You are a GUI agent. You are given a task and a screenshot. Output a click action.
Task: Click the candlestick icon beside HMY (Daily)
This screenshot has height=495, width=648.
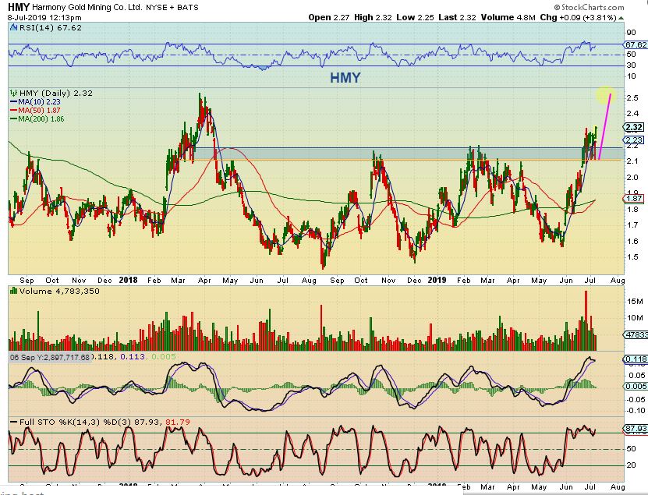tap(13, 93)
